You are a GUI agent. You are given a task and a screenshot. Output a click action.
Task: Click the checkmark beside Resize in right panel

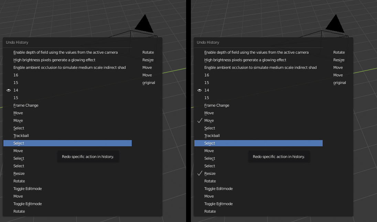pyautogui.click(x=200, y=173)
